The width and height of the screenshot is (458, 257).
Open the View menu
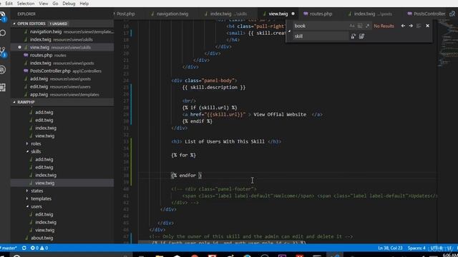pos(44,4)
